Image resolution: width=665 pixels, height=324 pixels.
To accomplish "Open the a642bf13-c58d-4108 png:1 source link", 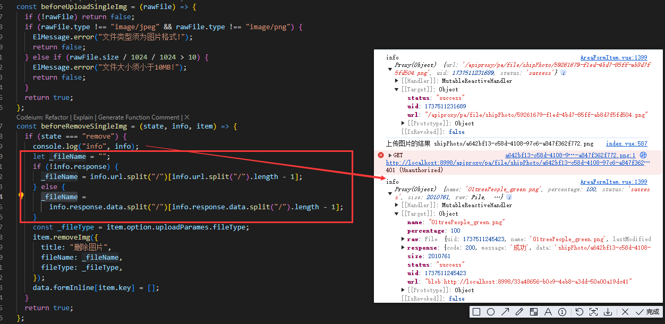I will 570,155.
